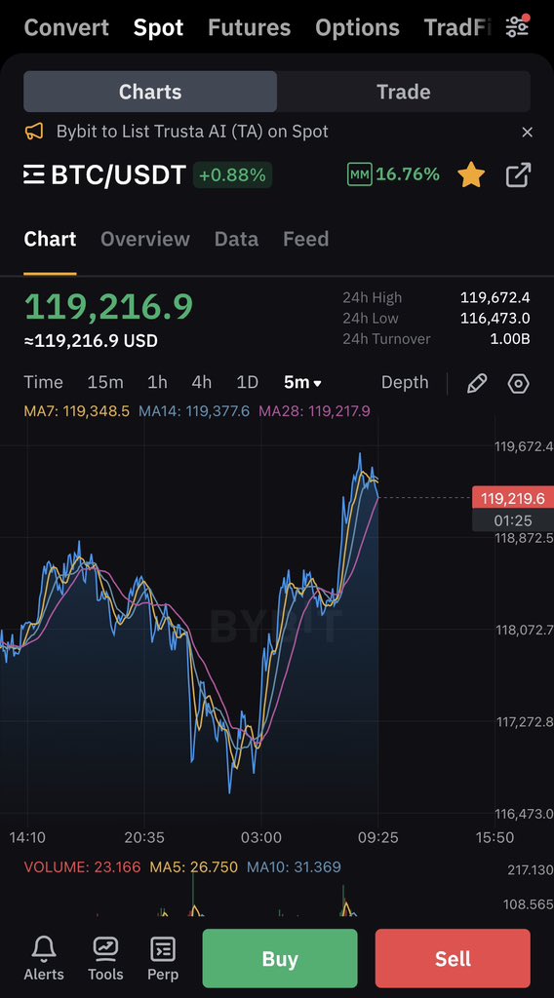Tap the red Sell button

click(x=453, y=958)
